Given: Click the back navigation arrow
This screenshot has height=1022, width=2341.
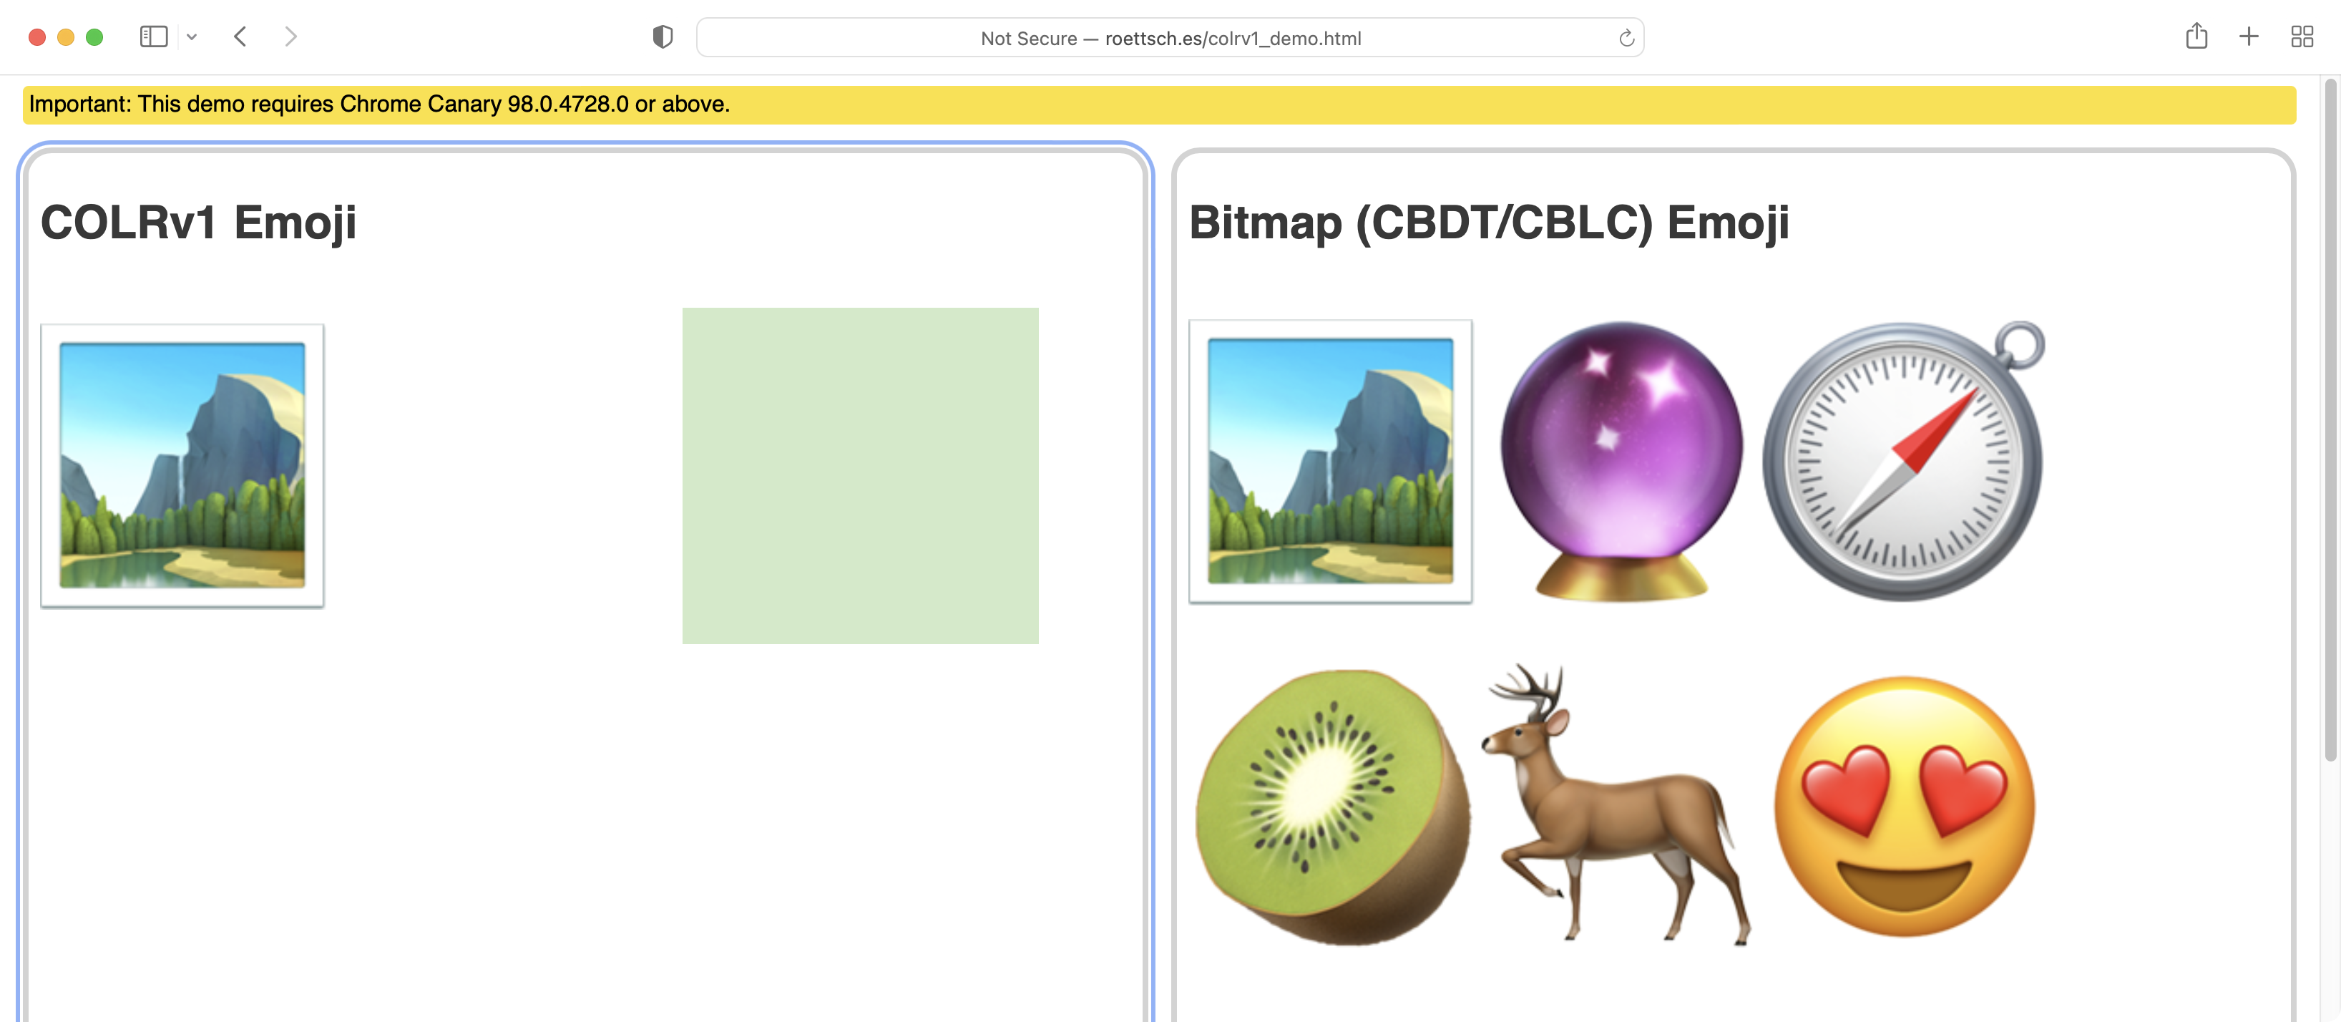Looking at the screenshot, I should (240, 36).
